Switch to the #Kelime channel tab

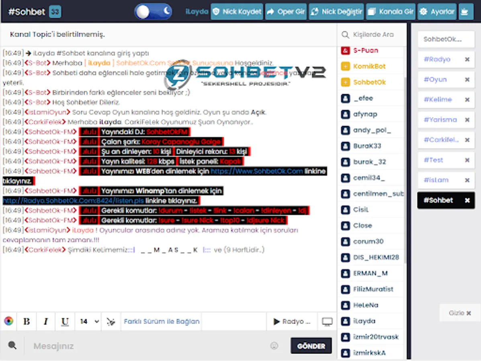click(x=438, y=99)
